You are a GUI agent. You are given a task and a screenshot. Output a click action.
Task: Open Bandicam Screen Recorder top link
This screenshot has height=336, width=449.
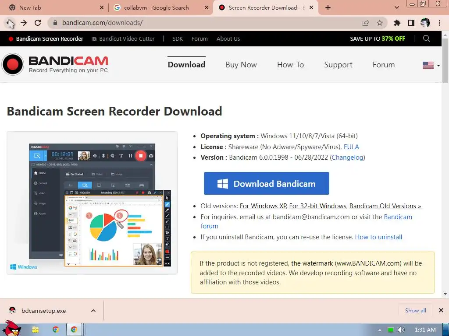(x=46, y=39)
